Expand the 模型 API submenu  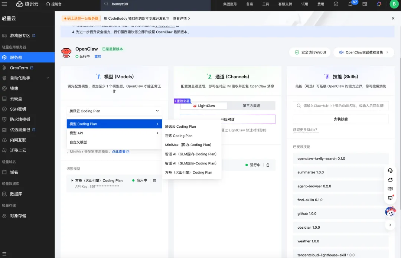[x=114, y=133]
